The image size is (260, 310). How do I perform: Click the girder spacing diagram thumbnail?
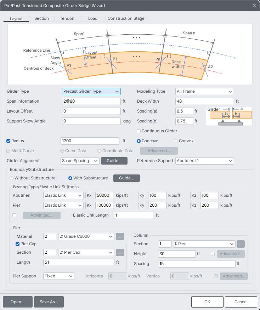[229, 116]
